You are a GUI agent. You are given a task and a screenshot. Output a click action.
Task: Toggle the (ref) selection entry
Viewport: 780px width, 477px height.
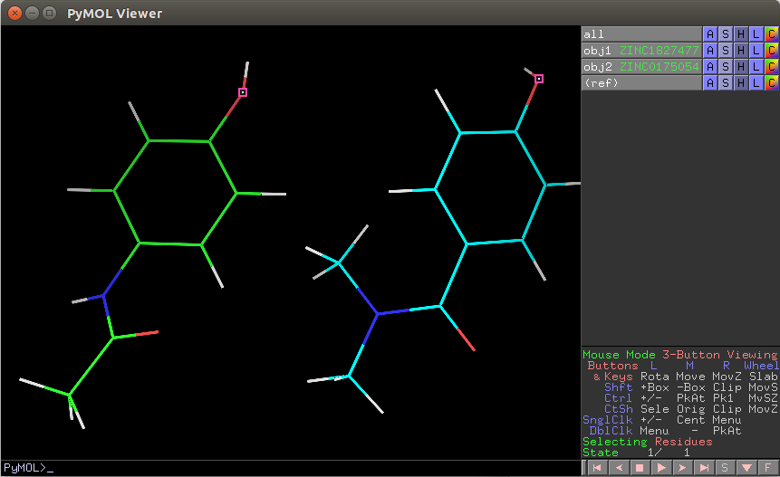641,83
